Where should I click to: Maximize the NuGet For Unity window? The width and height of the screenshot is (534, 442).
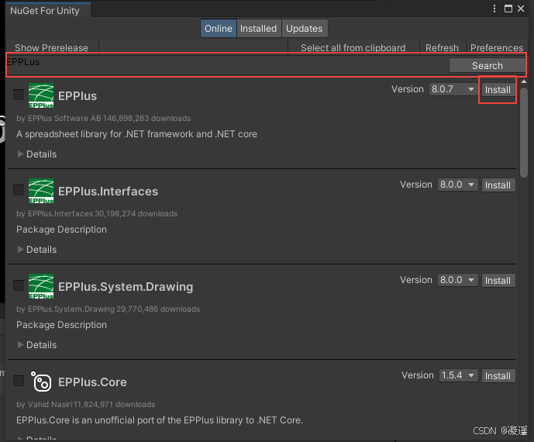[x=508, y=9]
